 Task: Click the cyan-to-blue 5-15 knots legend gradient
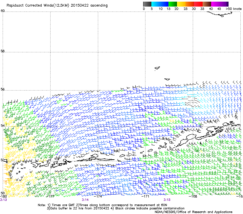click(x=160, y=4)
